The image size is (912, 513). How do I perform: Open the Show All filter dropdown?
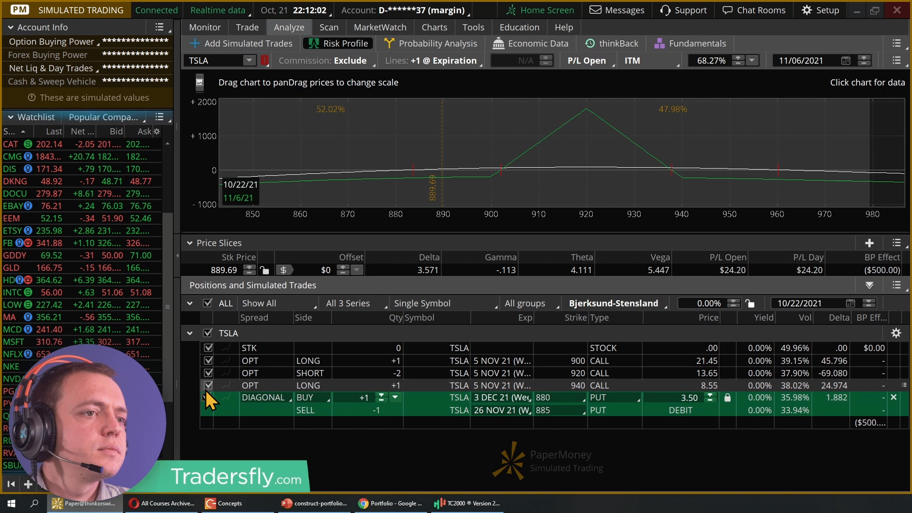(x=279, y=303)
